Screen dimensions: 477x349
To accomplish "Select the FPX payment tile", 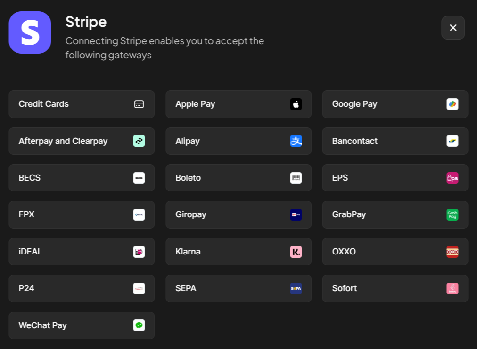I will 82,214.
